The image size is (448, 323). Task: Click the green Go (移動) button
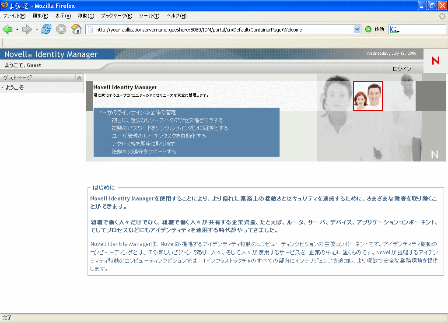click(374, 29)
